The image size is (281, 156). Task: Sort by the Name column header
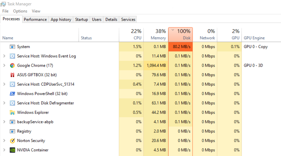point(39,35)
